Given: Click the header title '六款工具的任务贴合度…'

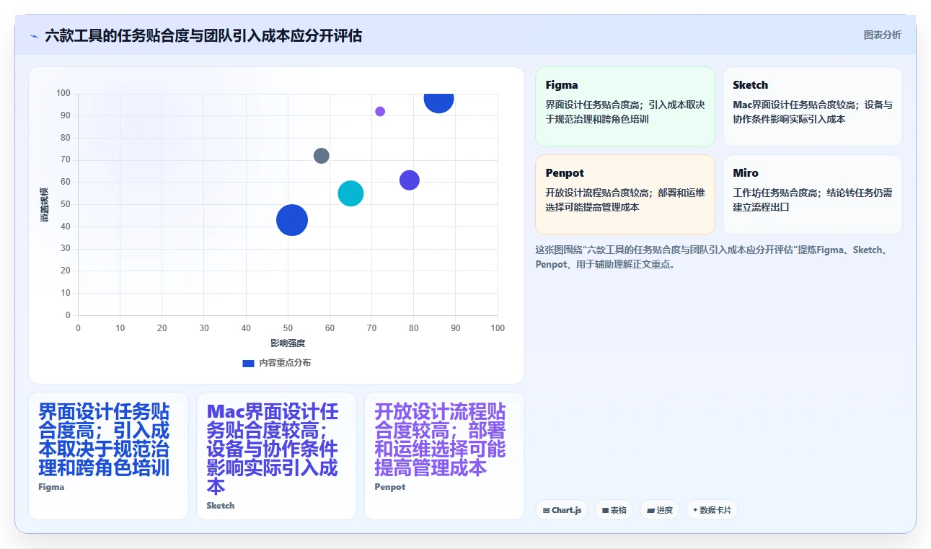Looking at the screenshot, I should (203, 35).
